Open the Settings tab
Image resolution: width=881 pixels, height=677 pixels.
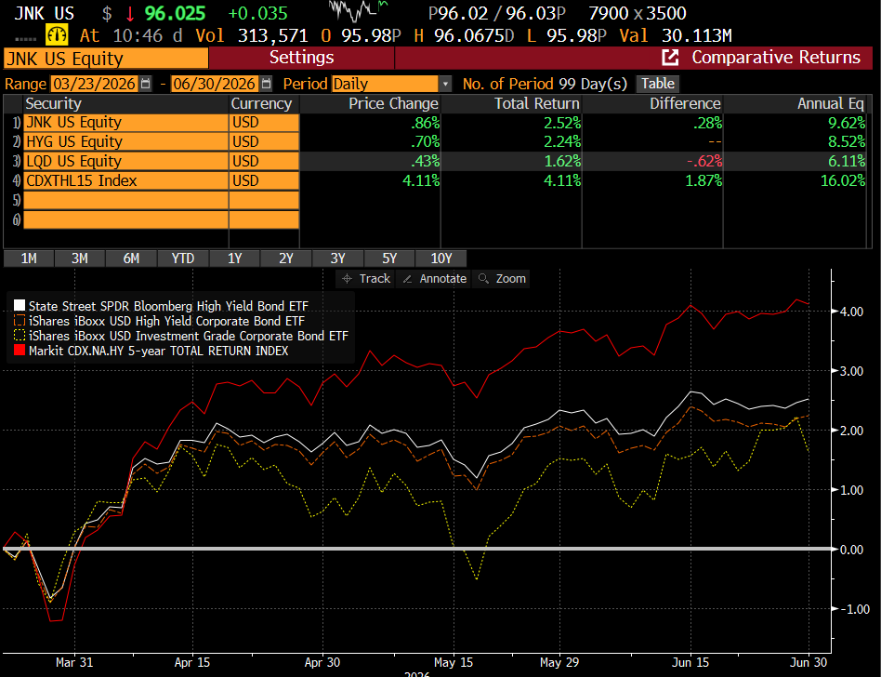(x=302, y=58)
